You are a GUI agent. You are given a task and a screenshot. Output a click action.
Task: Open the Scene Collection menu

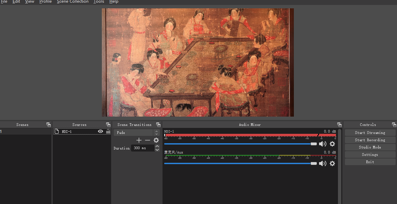[x=73, y=2]
